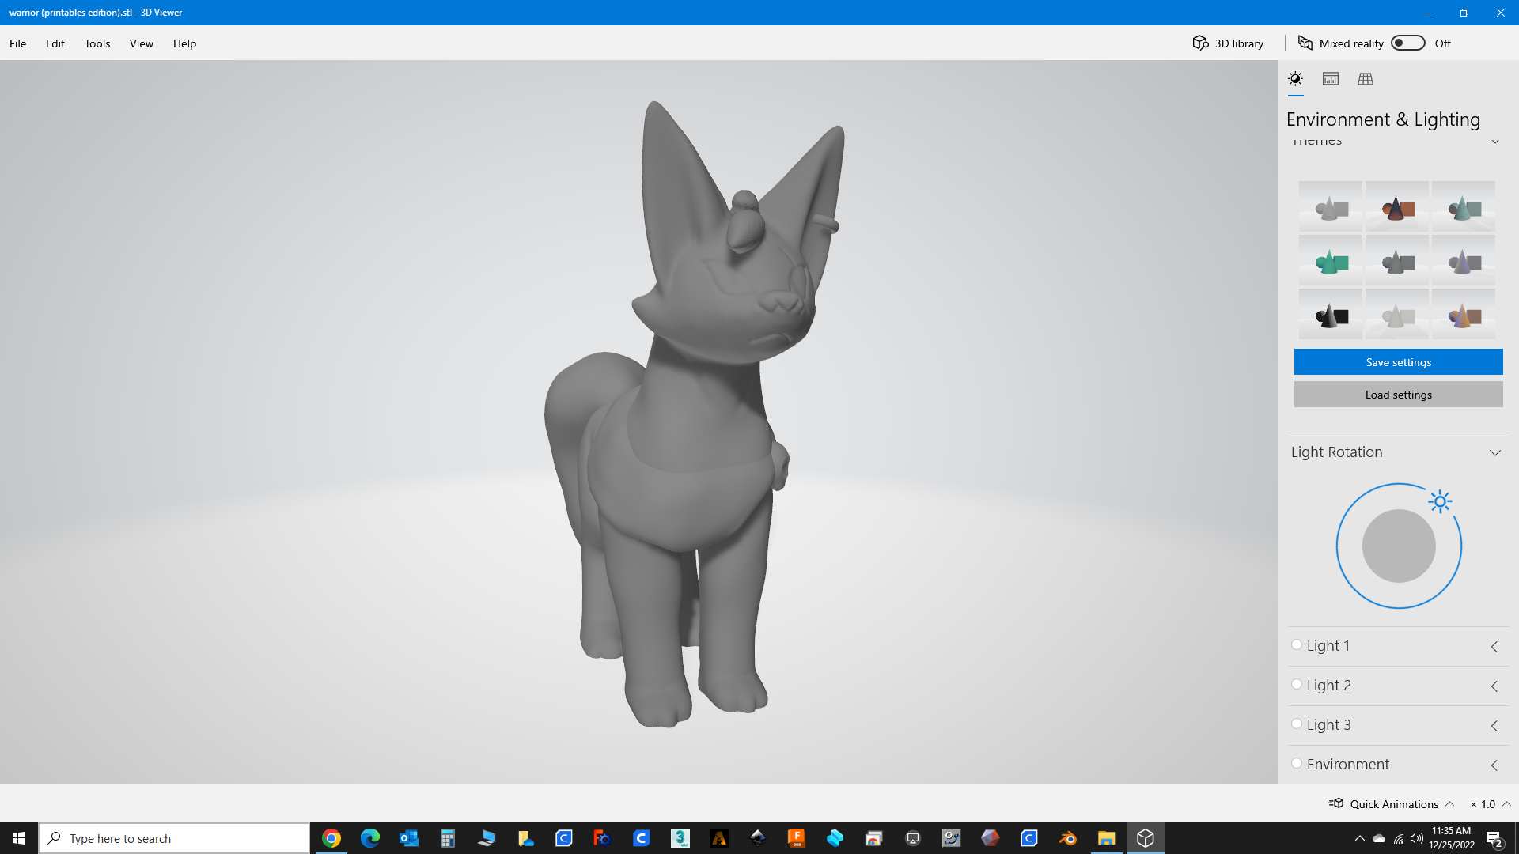This screenshot has width=1519, height=854.
Task: Click the volume speaker tray icon
Action: tap(1417, 838)
